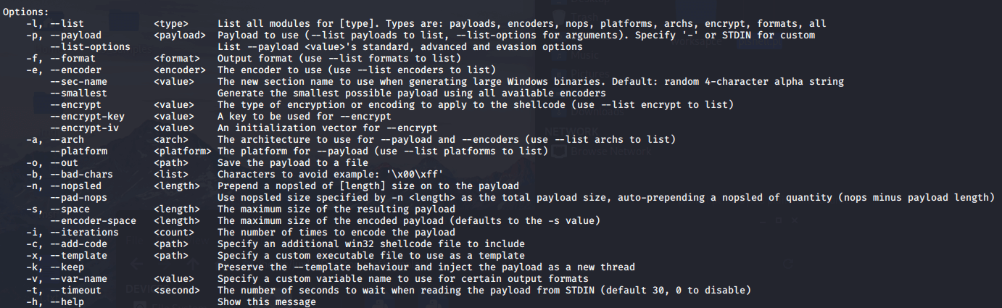Open the faded File menu

[136, 241]
